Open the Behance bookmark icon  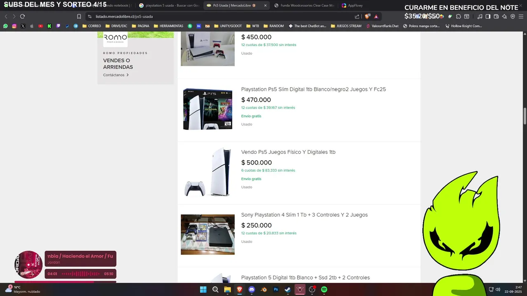click(x=198, y=26)
